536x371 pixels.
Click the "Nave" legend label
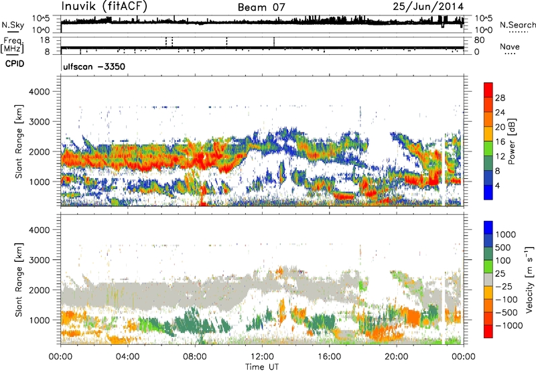click(x=509, y=46)
